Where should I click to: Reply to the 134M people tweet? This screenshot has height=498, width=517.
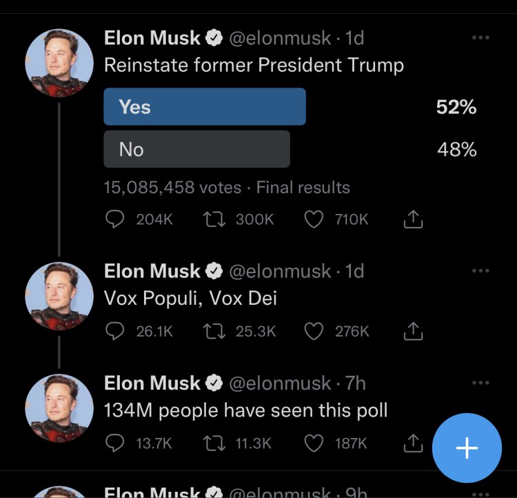(114, 444)
